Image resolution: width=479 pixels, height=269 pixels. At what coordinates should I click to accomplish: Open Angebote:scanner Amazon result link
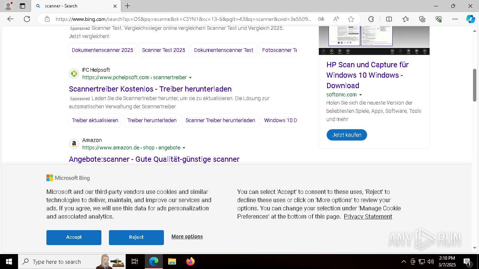click(x=154, y=159)
